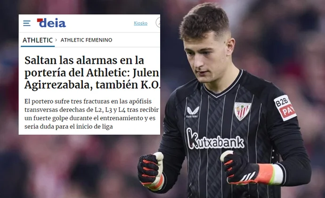Open the ATHLETIC FEMENINO subsection
This screenshot has width=325, height=198.
pyautogui.click(x=86, y=40)
